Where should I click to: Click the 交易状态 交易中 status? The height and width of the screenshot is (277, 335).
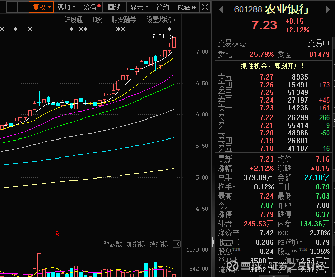pyautogui.click(x=319, y=44)
